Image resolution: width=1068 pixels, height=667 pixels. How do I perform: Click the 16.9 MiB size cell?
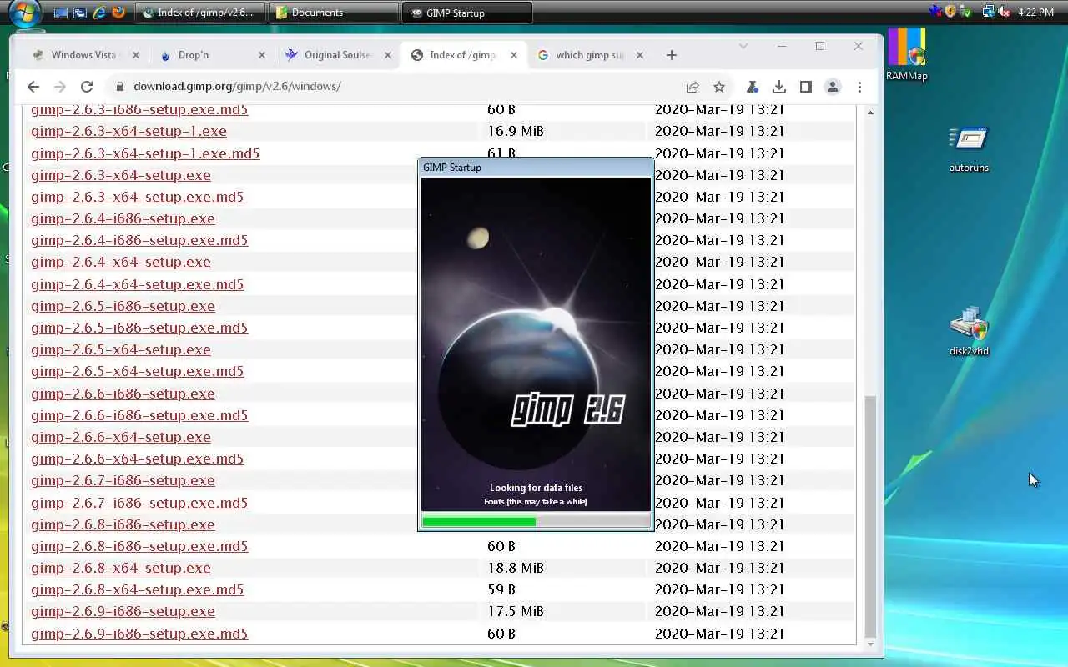[516, 131]
